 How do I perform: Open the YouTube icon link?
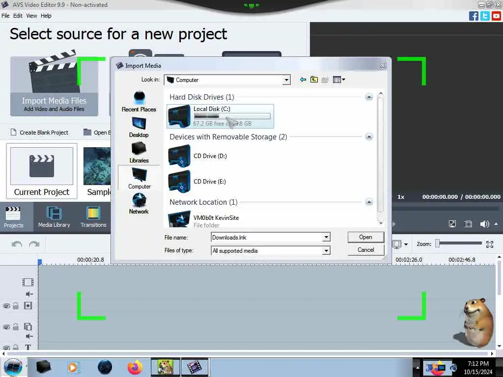(496, 16)
